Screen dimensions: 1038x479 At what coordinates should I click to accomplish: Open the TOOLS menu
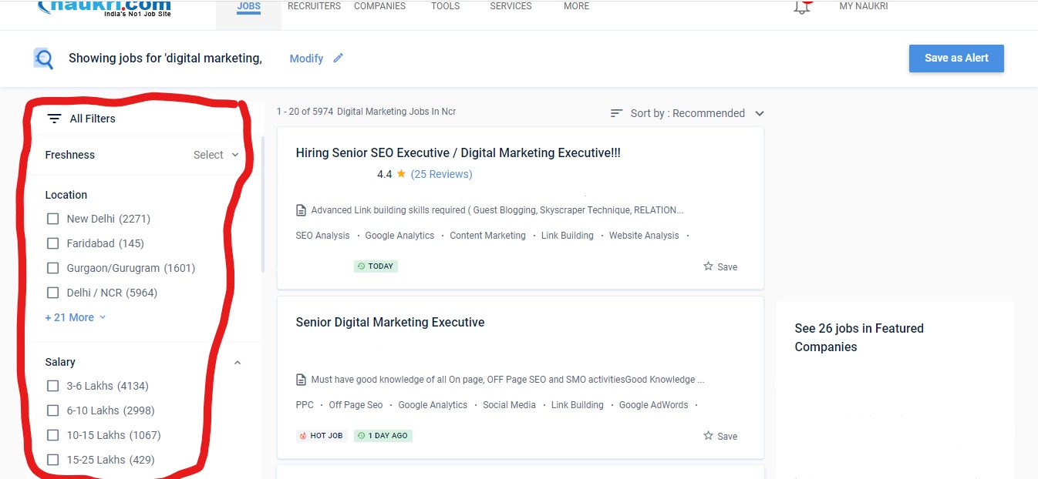click(x=446, y=6)
